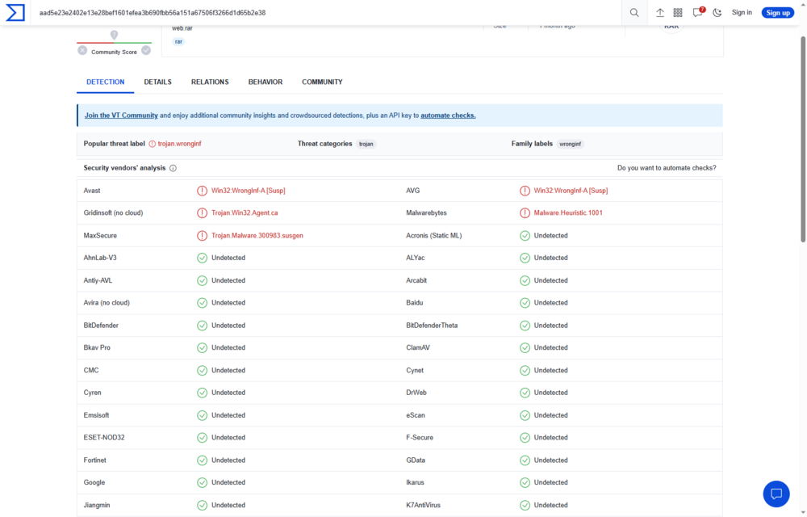
Task: Click trojan.wronginf threat label
Action: 180,144
